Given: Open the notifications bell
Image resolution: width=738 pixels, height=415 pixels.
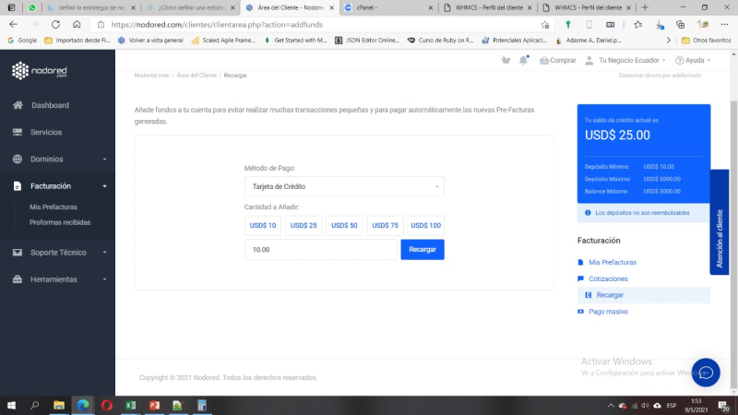Looking at the screenshot, I should click(x=523, y=60).
